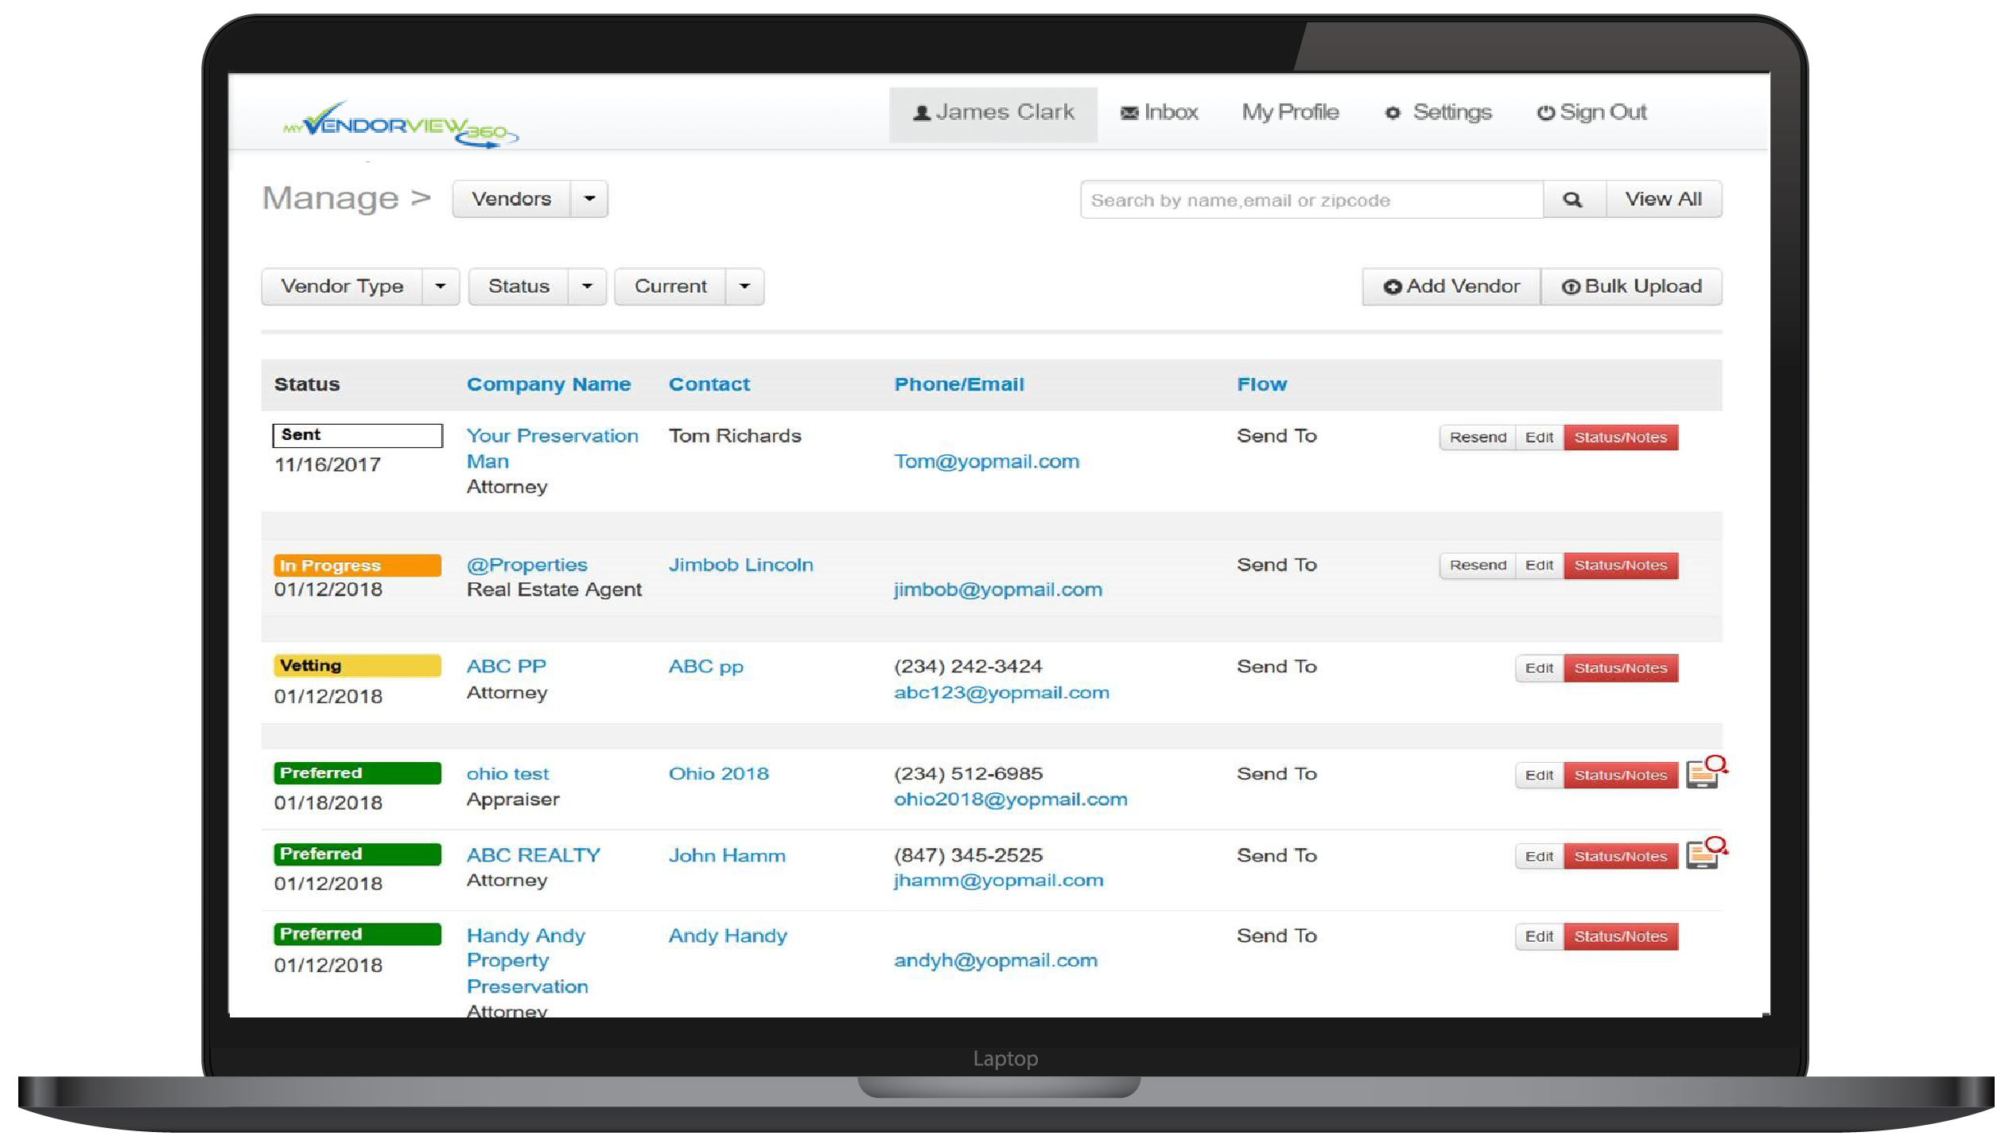Click the Vendors button
The image size is (1997, 1136).
[511, 199]
